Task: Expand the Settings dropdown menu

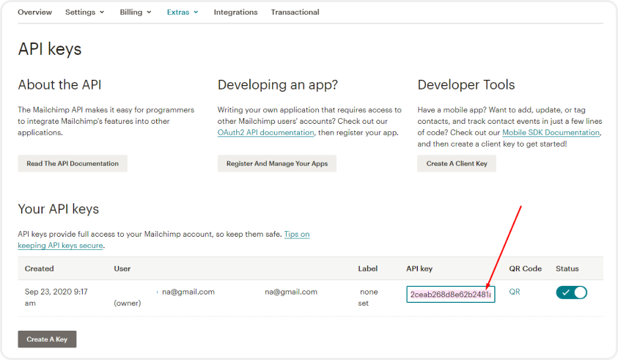Action: point(85,12)
